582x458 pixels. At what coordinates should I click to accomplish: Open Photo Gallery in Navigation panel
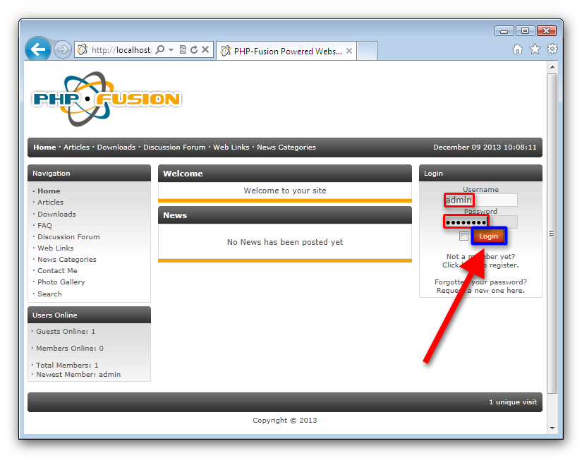pyautogui.click(x=61, y=282)
